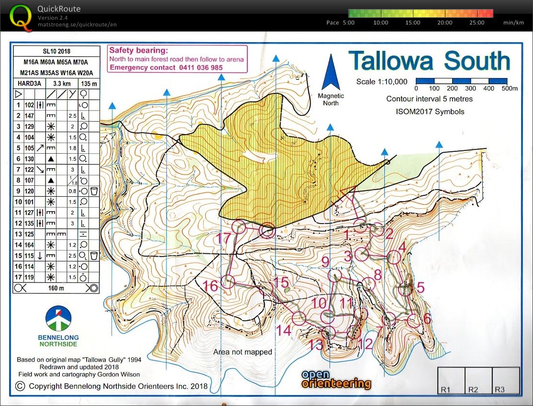
Task: Click the pace color gradient legend
Action: point(421,13)
